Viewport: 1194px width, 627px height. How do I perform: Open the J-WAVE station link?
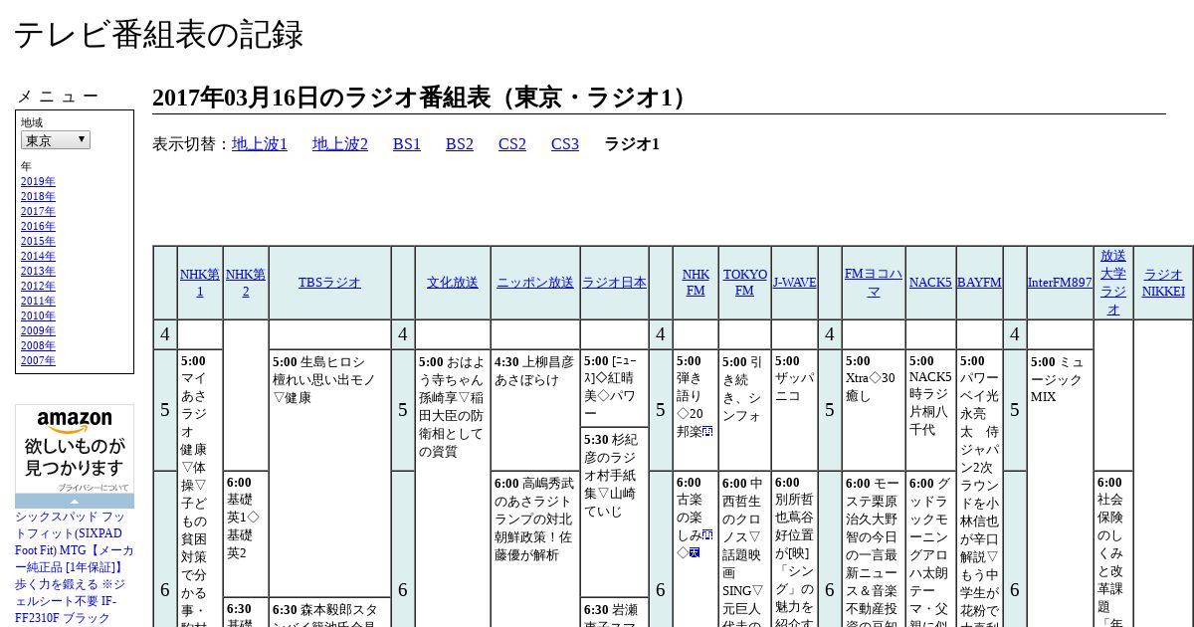(x=795, y=283)
